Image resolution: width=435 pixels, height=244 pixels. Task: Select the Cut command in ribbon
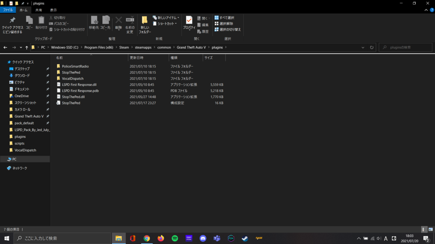[57, 18]
